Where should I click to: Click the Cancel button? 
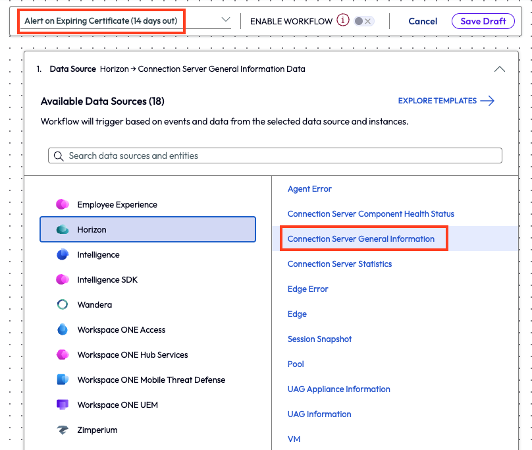(x=423, y=21)
